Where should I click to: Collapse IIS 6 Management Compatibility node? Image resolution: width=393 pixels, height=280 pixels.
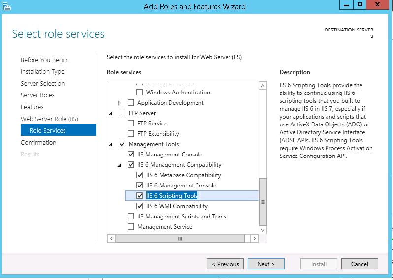119,165
